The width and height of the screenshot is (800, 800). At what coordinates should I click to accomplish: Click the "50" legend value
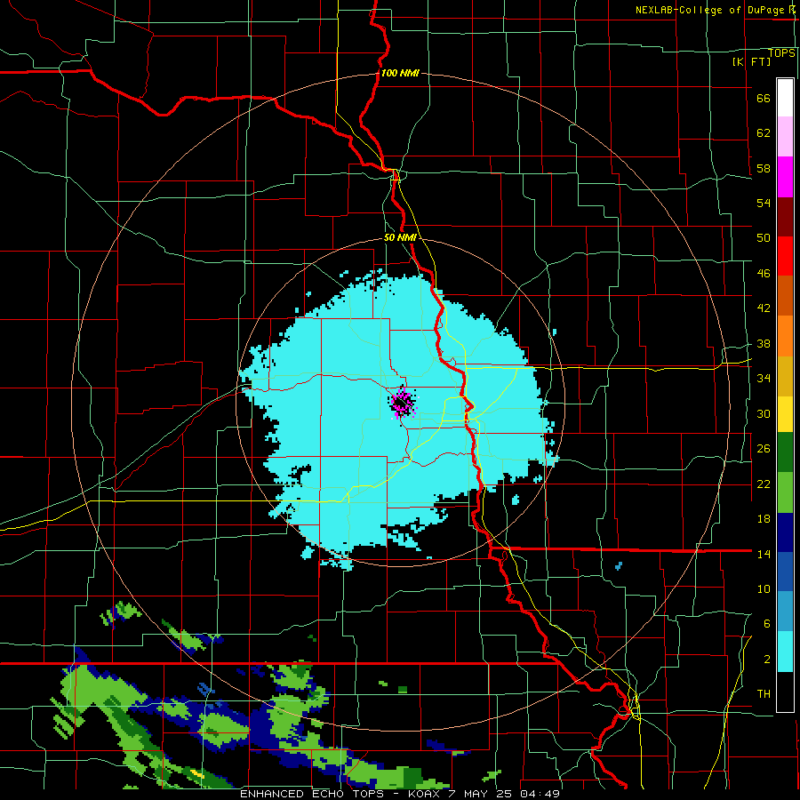coord(764,237)
